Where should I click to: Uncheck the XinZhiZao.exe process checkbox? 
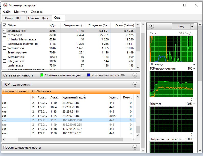[5, 31]
